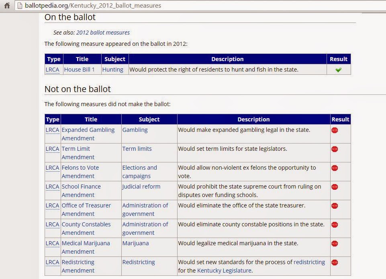386x279 pixels.
Task: Click red result icon for Term Limit Amendment
Action: coord(335,149)
